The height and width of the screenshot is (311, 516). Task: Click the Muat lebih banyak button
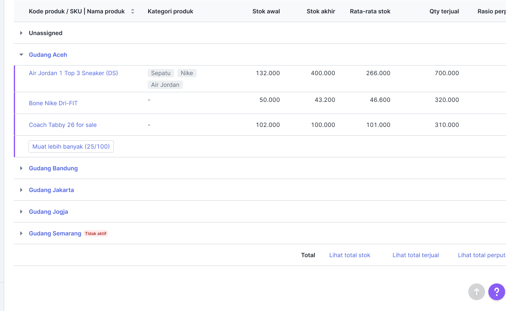pyautogui.click(x=71, y=147)
